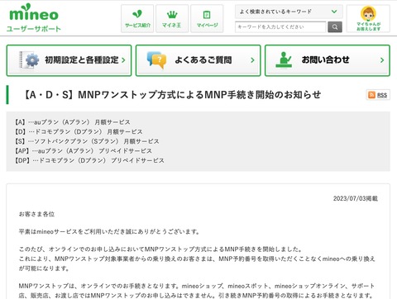
Task: Open マイネ王 crown menu item
Action: point(172,19)
